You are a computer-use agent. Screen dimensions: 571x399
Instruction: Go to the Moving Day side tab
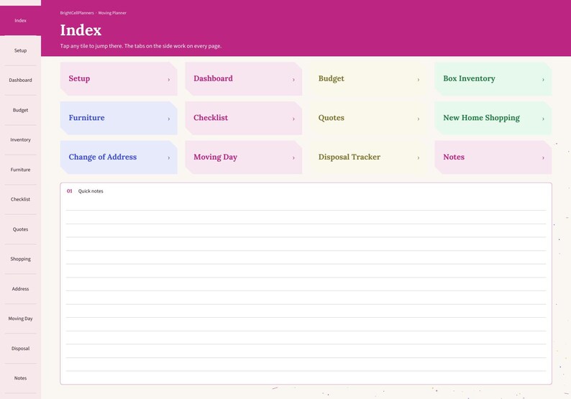coord(20,318)
